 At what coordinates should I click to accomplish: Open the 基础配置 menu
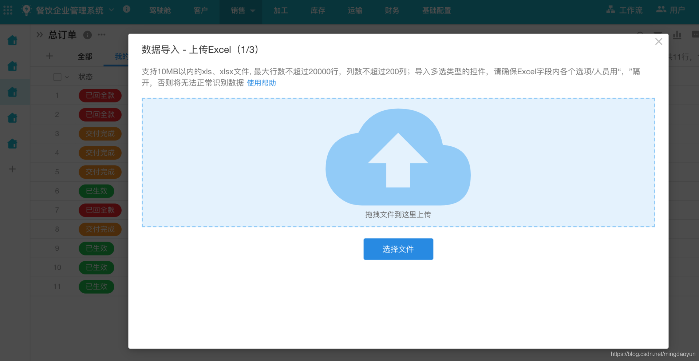click(x=437, y=11)
